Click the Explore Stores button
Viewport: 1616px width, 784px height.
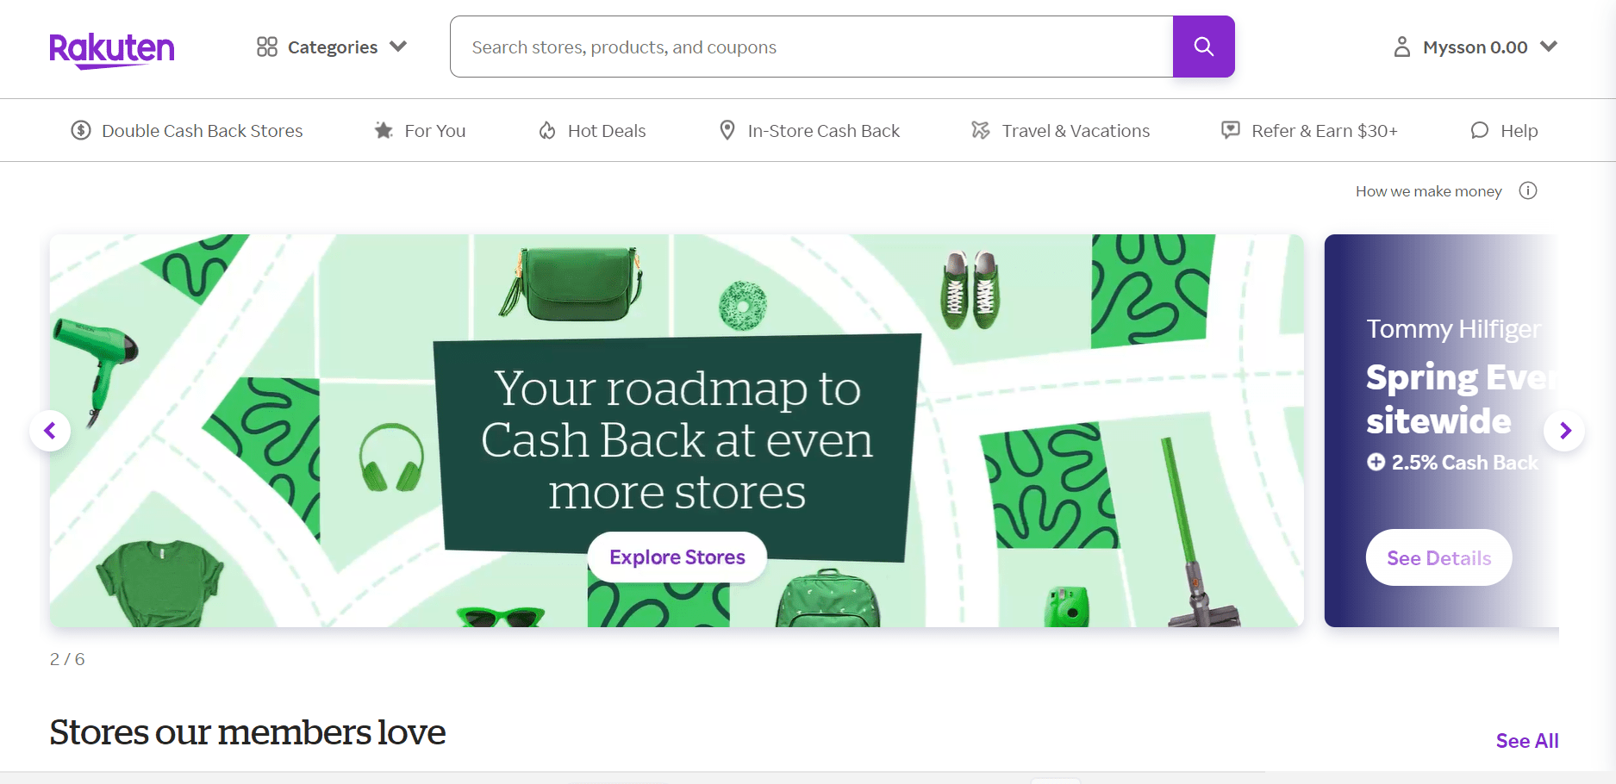(677, 557)
